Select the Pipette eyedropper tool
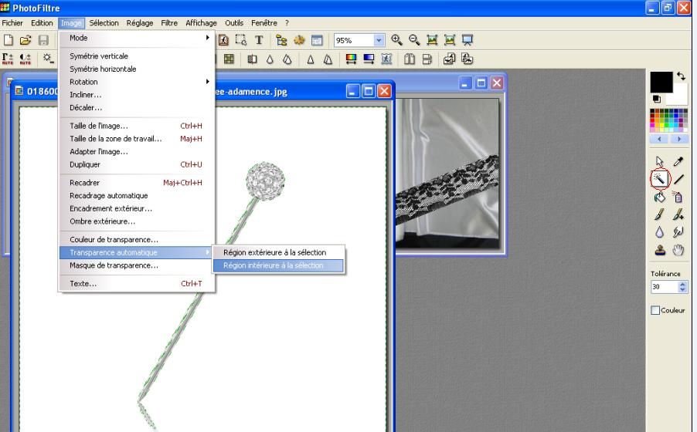Image resolution: width=697 pixels, height=432 pixels. (678, 161)
